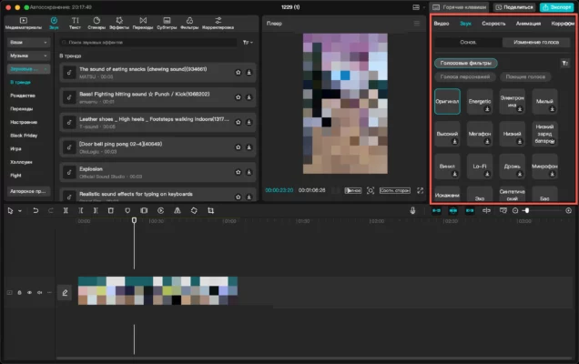Click the Экспорт export button
The image size is (579, 364).
point(556,7)
